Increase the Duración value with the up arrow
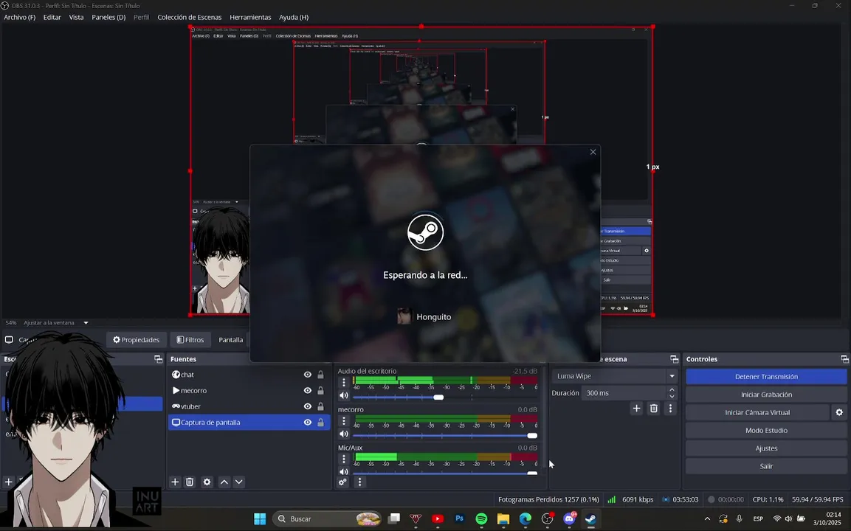 (672, 389)
